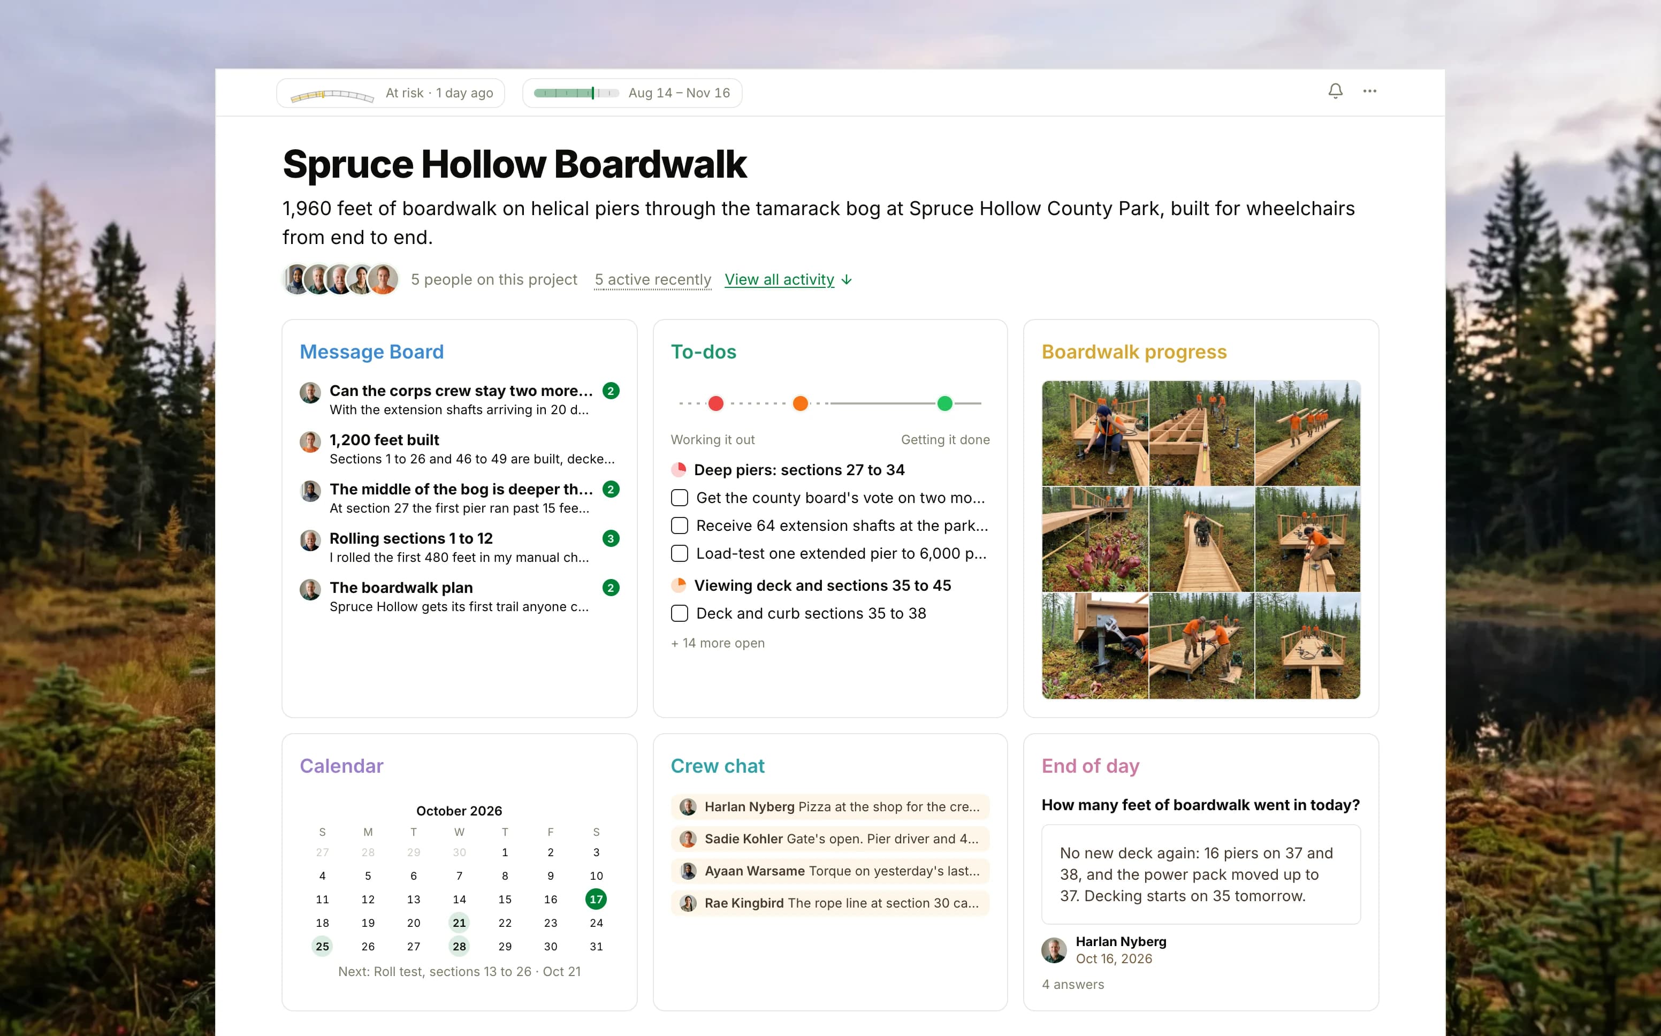The image size is (1661, 1036).
Task: Click comment badge on The boardwalk plan
Action: [x=611, y=588]
